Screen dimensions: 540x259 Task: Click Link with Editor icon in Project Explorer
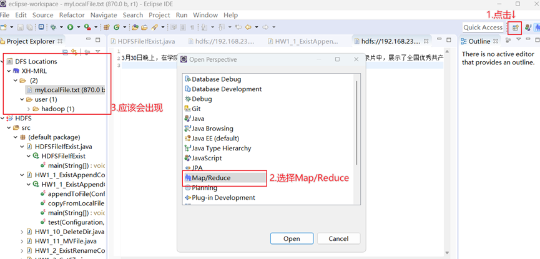[x=74, y=52]
